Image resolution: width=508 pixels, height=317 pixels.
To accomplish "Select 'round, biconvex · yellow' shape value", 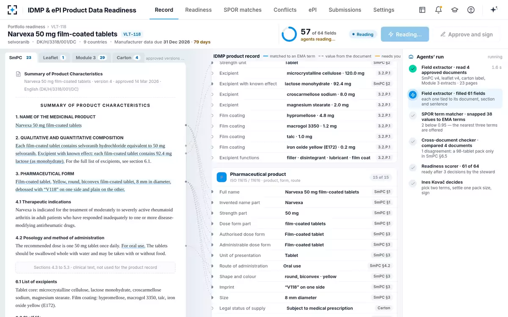I will click(311, 276).
